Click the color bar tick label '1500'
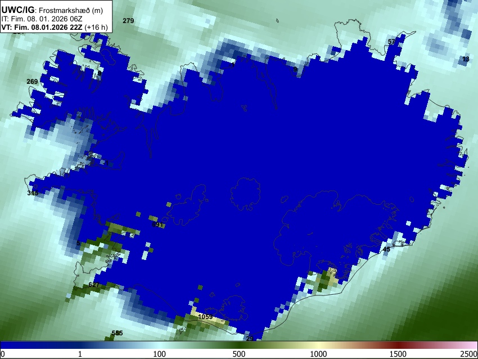 click(398, 354)
